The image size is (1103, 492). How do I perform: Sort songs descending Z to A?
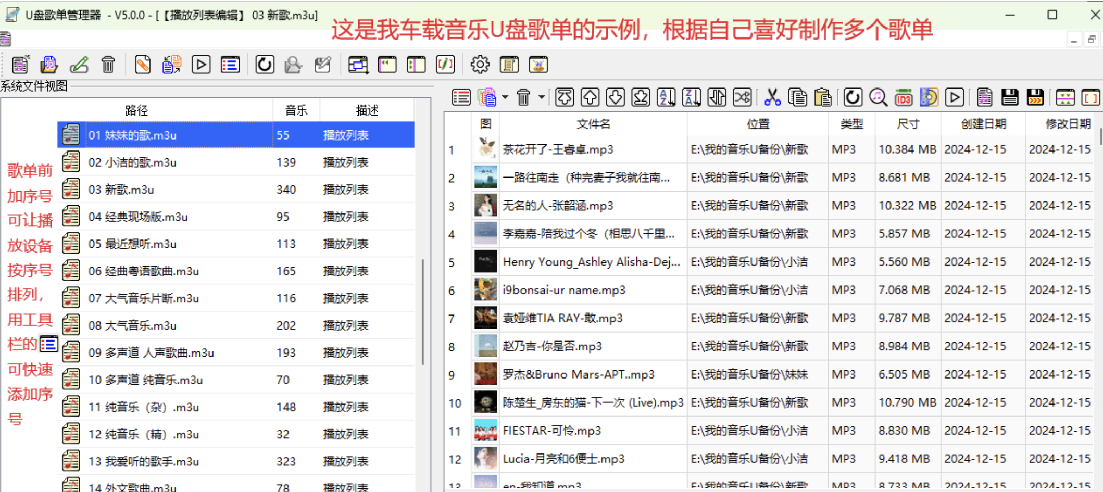click(x=692, y=97)
